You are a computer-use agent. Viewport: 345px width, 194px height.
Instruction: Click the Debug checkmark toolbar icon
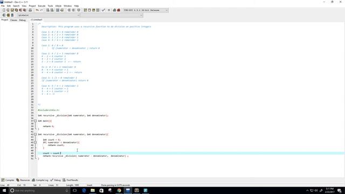(x=103, y=10)
